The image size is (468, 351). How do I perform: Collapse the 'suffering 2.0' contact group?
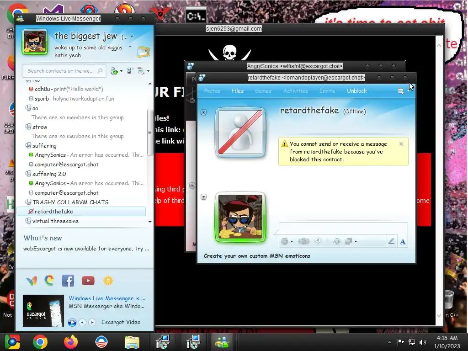pos(28,174)
